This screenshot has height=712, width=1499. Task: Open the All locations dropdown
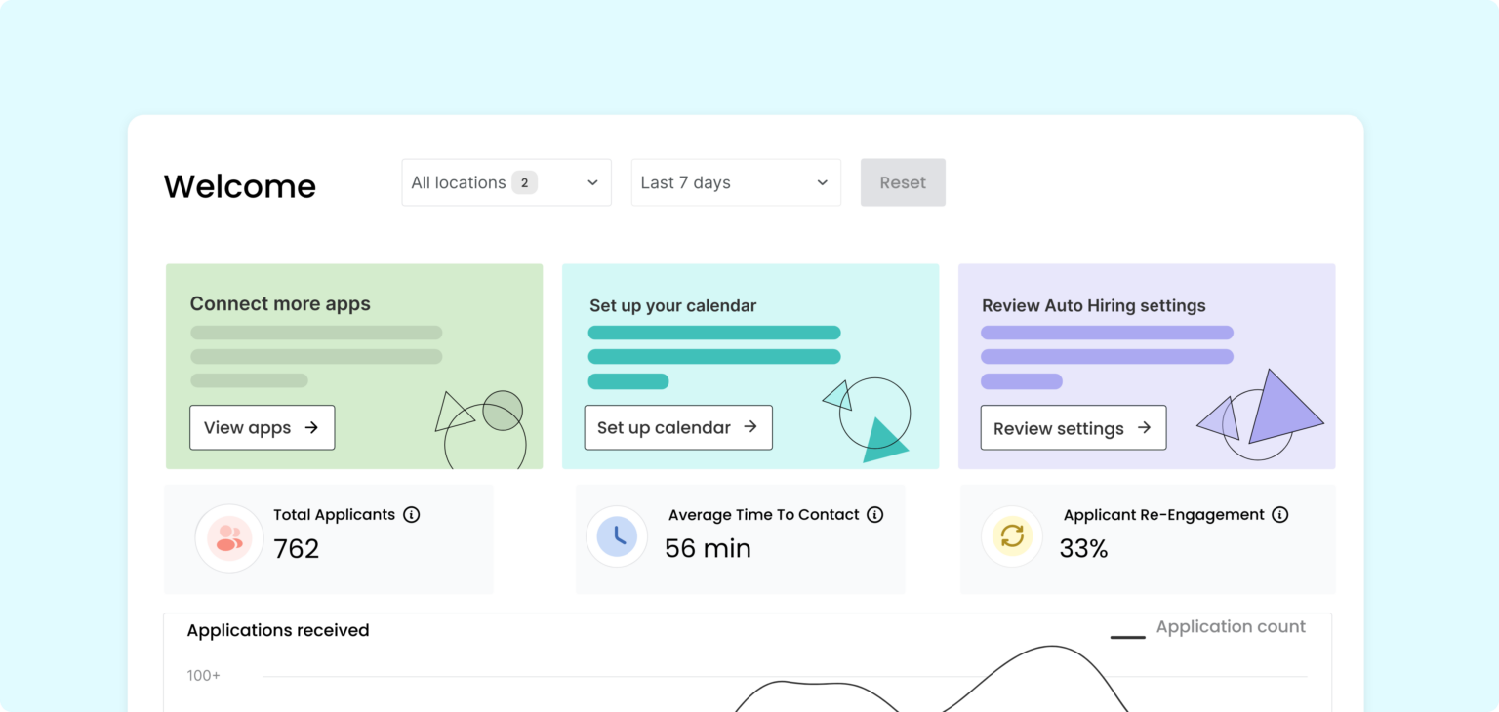pyautogui.click(x=506, y=182)
